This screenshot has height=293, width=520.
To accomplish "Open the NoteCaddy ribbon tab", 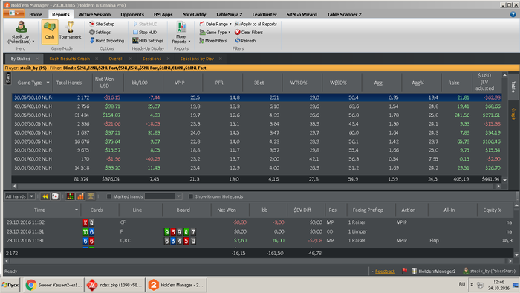I will click(195, 15).
